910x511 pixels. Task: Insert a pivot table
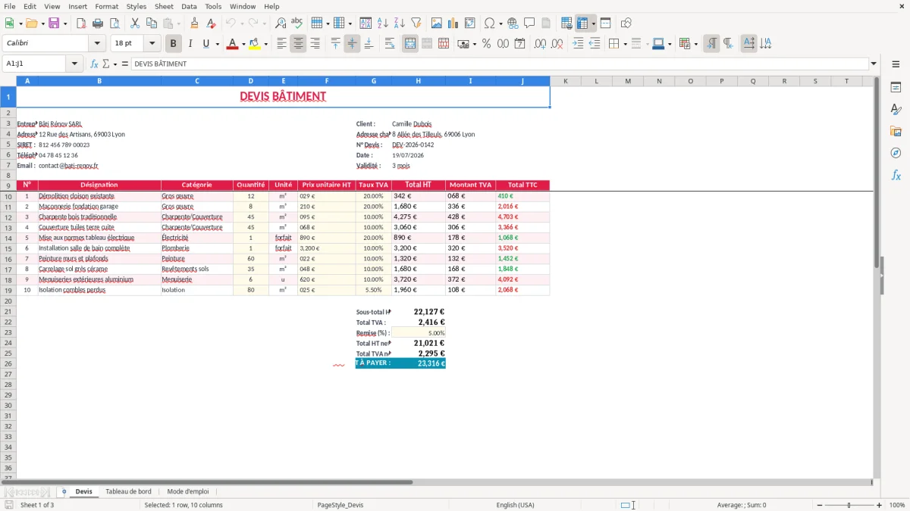(x=470, y=23)
